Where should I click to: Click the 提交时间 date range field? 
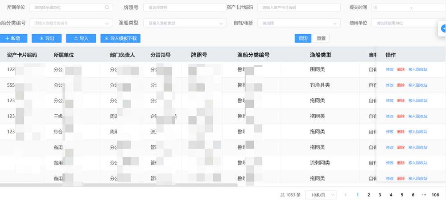pyautogui.click(x=409, y=8)
